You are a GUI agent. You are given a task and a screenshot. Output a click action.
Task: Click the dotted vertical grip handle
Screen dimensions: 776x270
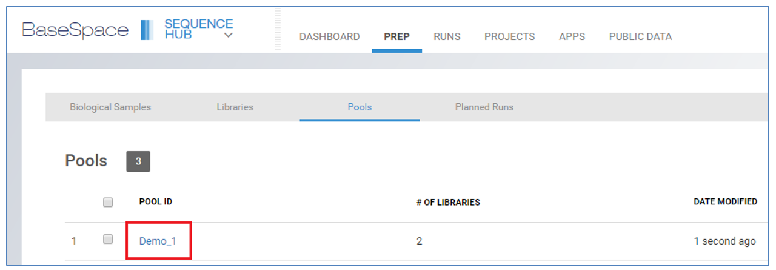click(x=278, y=29)
